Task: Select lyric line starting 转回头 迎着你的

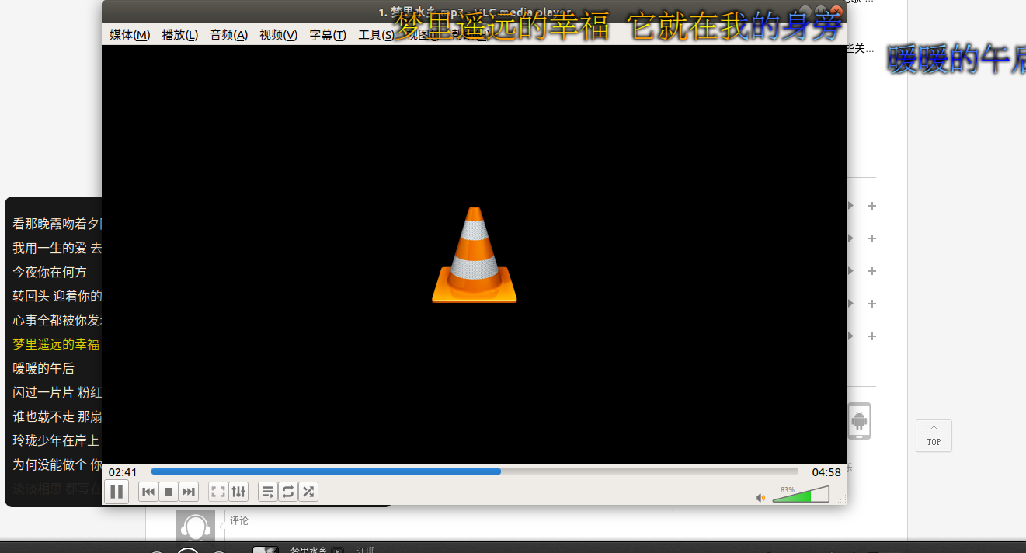Action: [x=57, y=296]
